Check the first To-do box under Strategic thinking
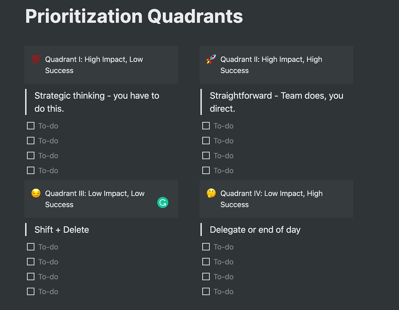 tap(31, 126)
